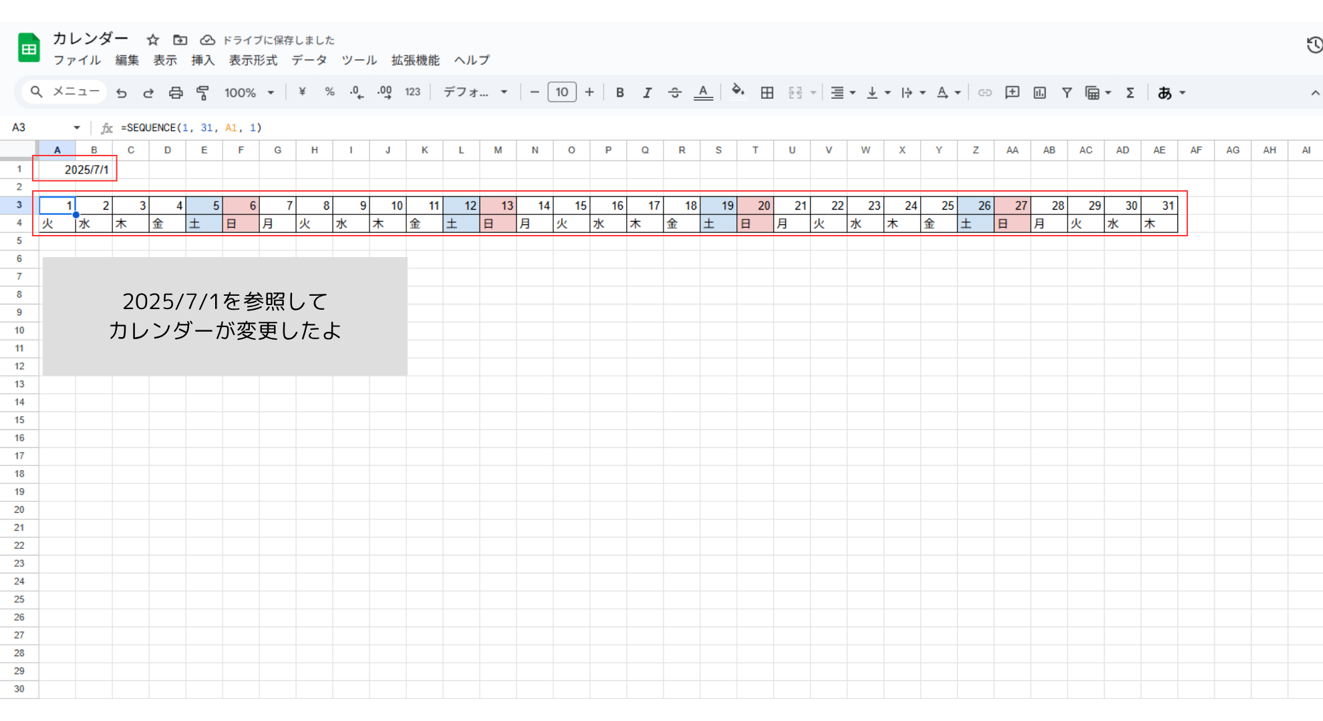This screenshot has width=1323, height=721.
Task: Open the 表示 menu
Action: pyautogui.click(x=165, y=60)
